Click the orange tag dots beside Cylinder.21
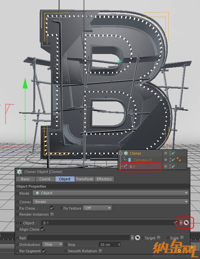The height and width of the screenshot is (259, 200). [178, 160]
